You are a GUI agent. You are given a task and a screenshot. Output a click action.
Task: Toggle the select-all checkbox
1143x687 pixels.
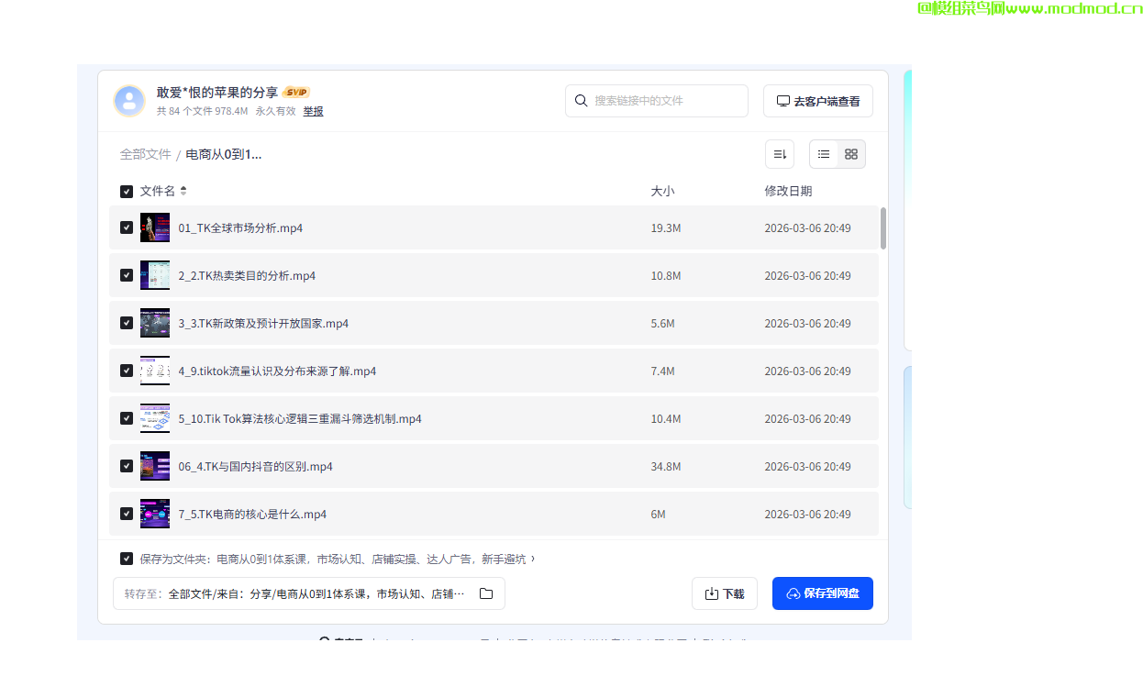point(127,192)
